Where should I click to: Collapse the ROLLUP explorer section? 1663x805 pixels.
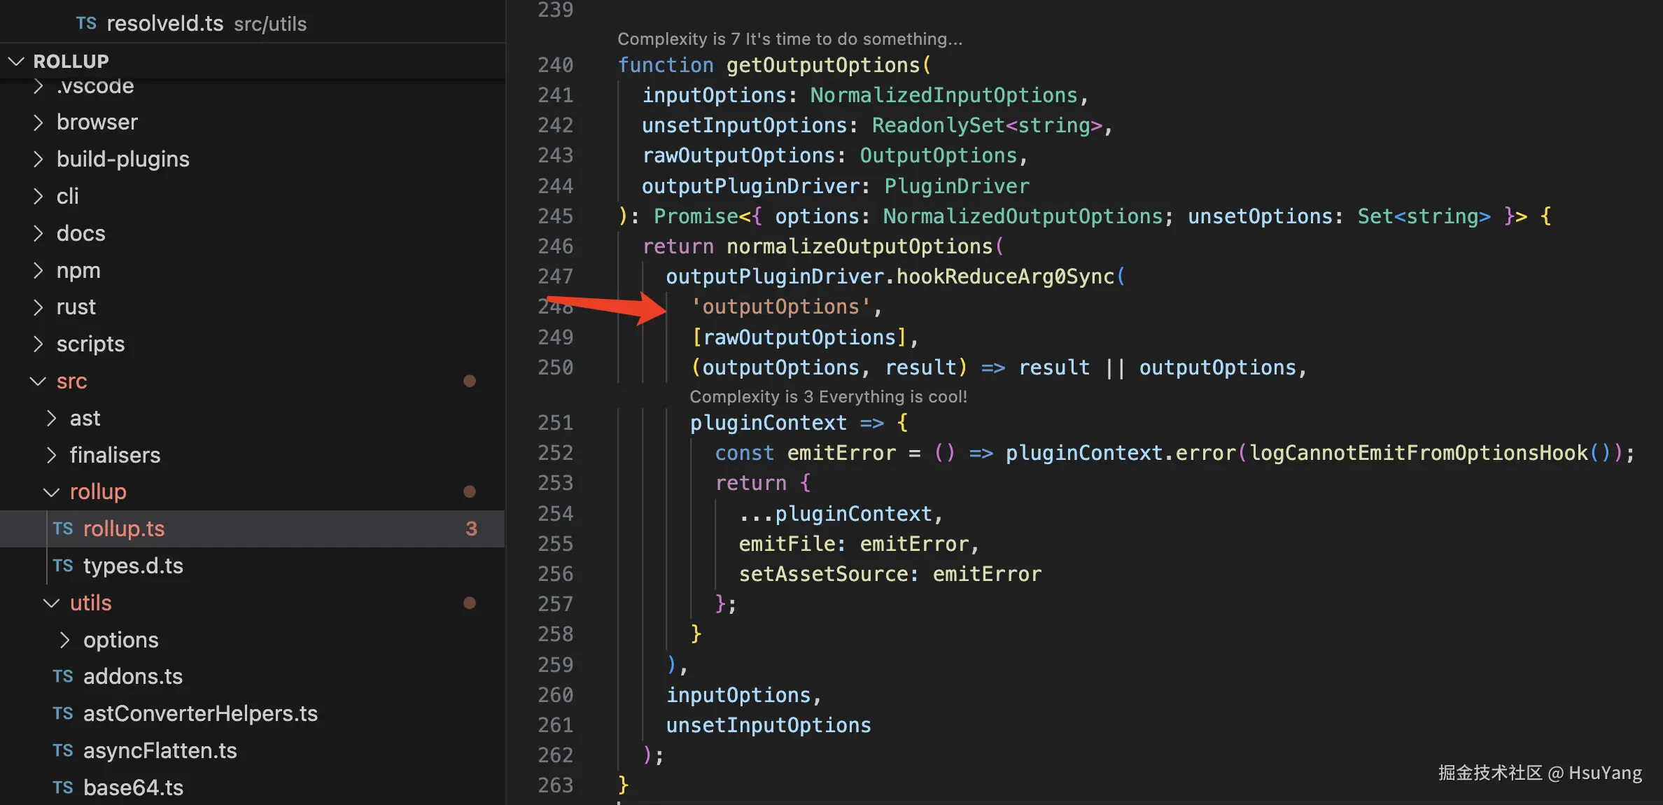click(x=16, y=62)
